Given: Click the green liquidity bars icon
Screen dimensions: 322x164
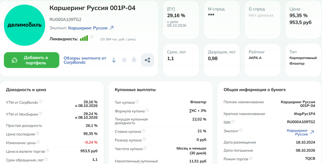Looking at the screenshot, I should [x=84, y=38].
